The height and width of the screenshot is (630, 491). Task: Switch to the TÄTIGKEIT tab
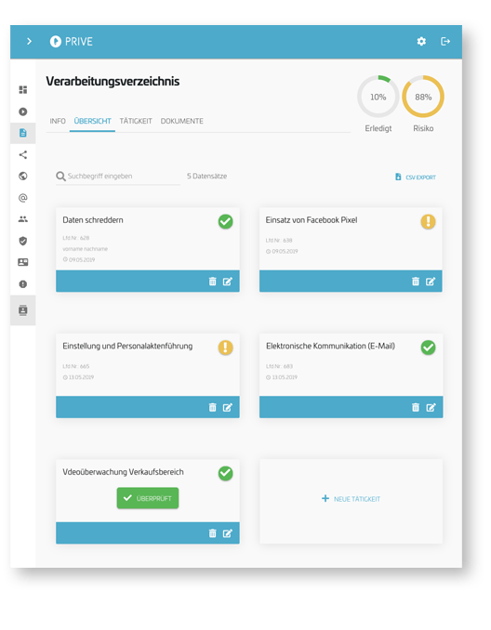136,121
